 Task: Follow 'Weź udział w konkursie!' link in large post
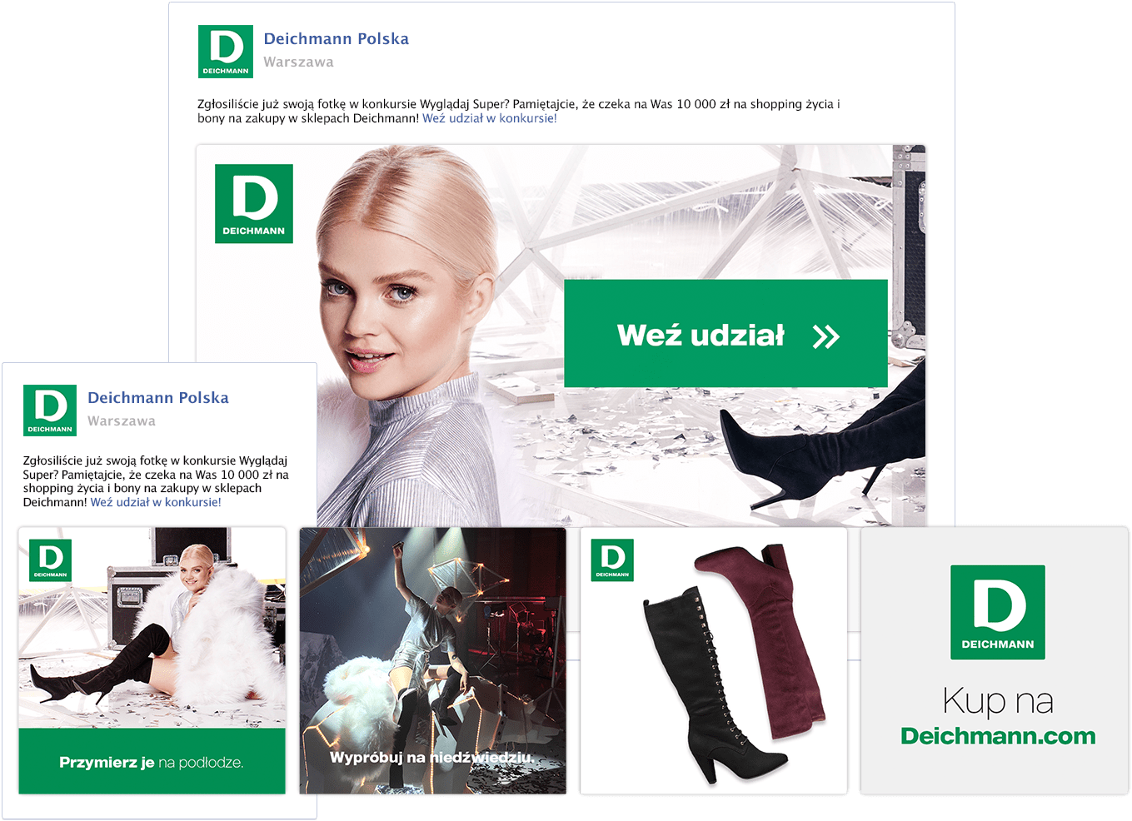490,118
